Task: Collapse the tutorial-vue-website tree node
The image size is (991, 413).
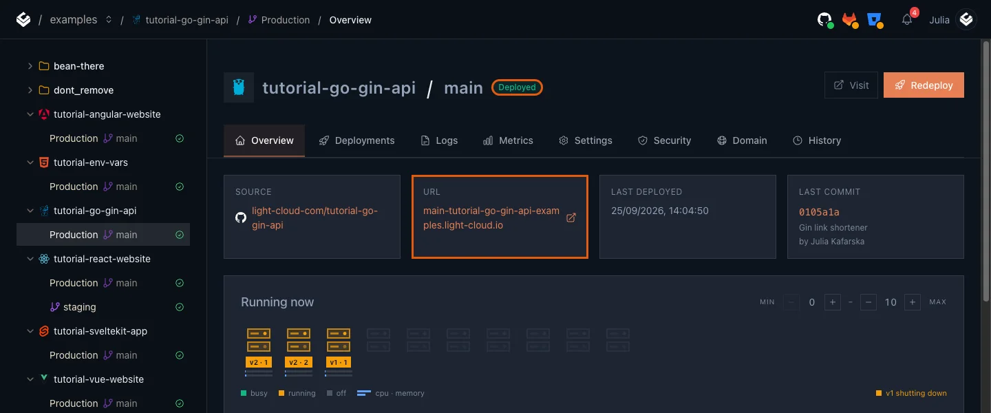Action: [30, 379]
